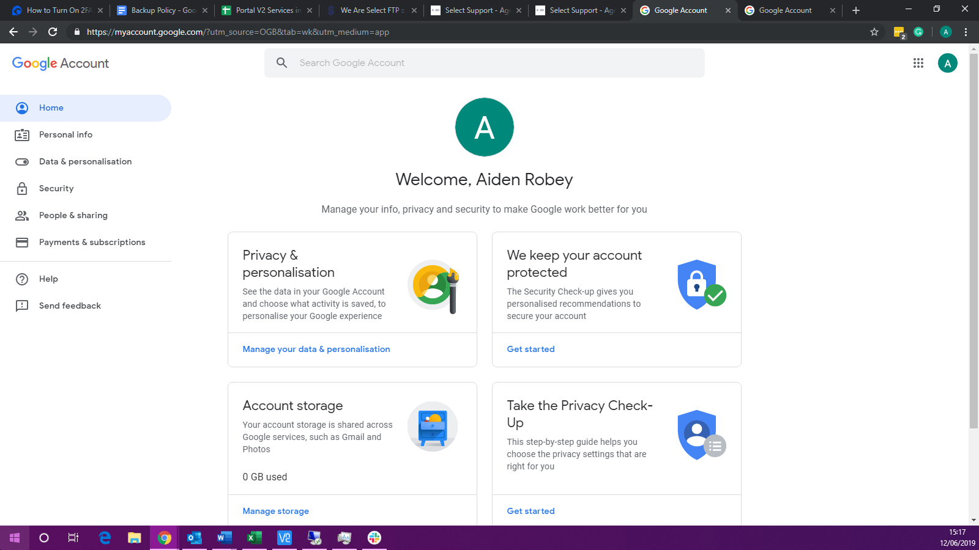View site security padlock info
979x550 pixels.
[x=76, y=32]
